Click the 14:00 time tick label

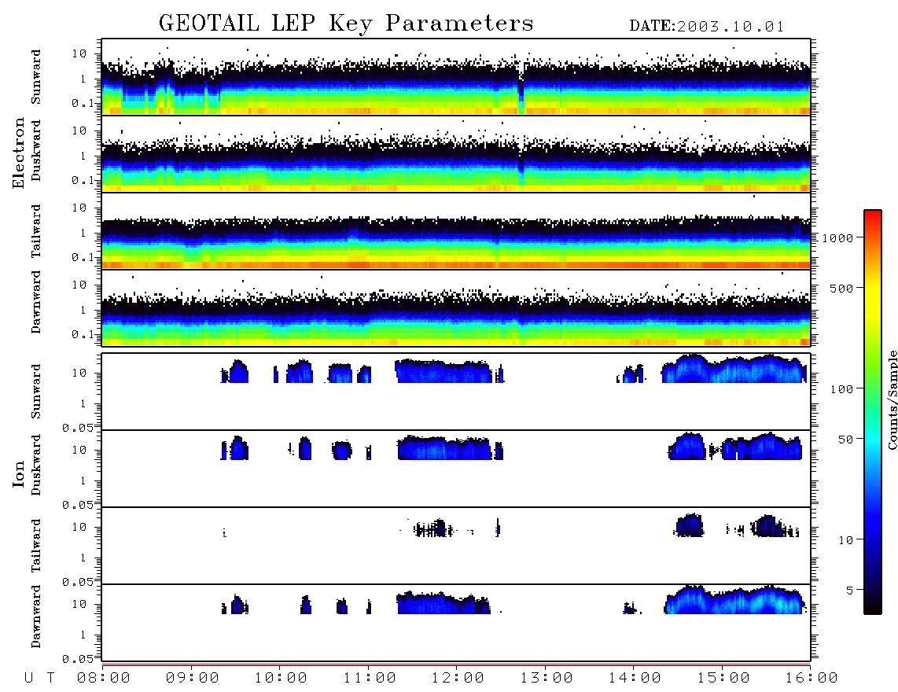tap(635, 679)
